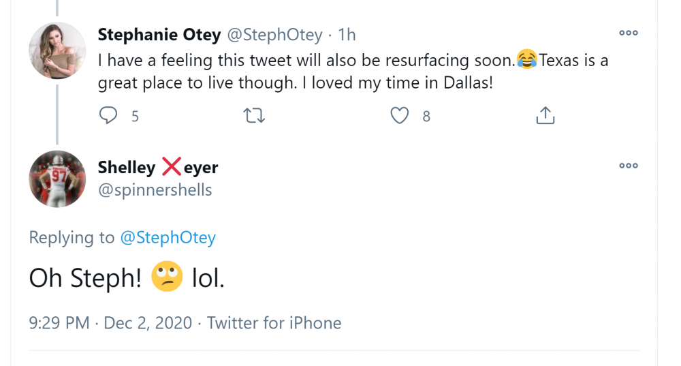Click the 1h timestamp on Stephanie's tweet
681x366 pixels.
coord(347,35)
